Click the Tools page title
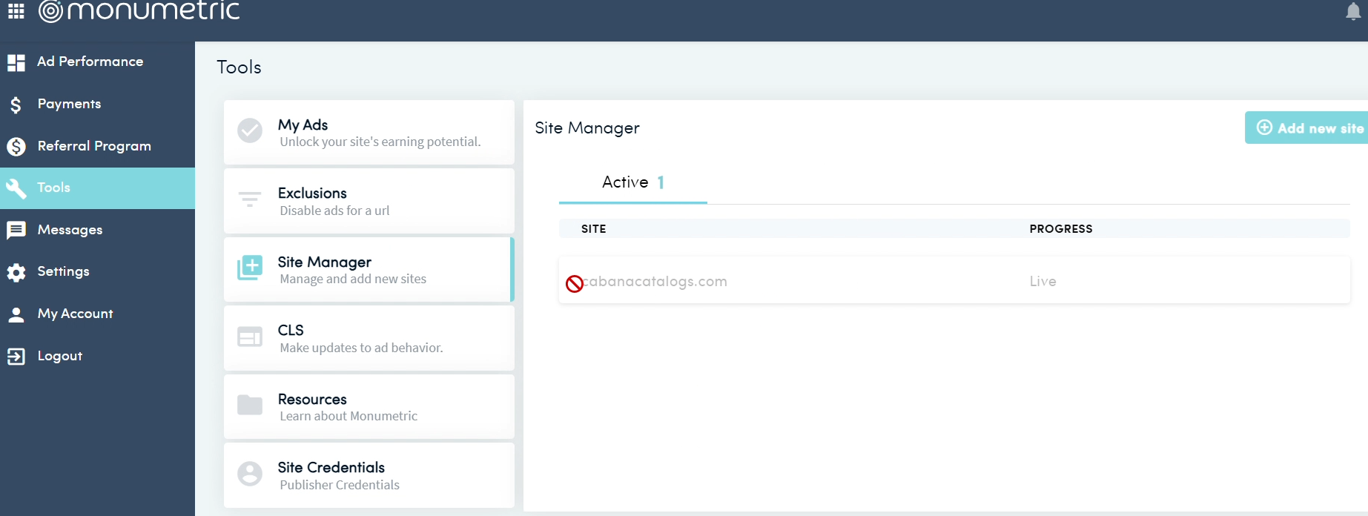Screen dimensions: 1368x516 point(239,67)
